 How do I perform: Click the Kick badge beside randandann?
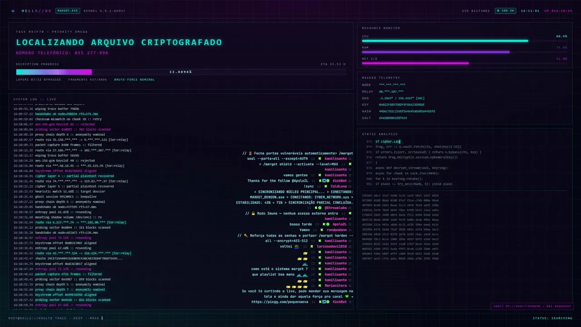pyautogui.click(x=322, y=230)
